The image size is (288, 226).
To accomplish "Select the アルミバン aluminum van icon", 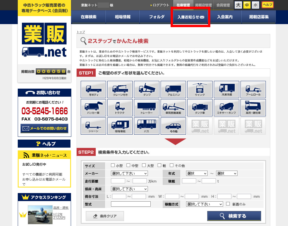I will tap(173, 89).
